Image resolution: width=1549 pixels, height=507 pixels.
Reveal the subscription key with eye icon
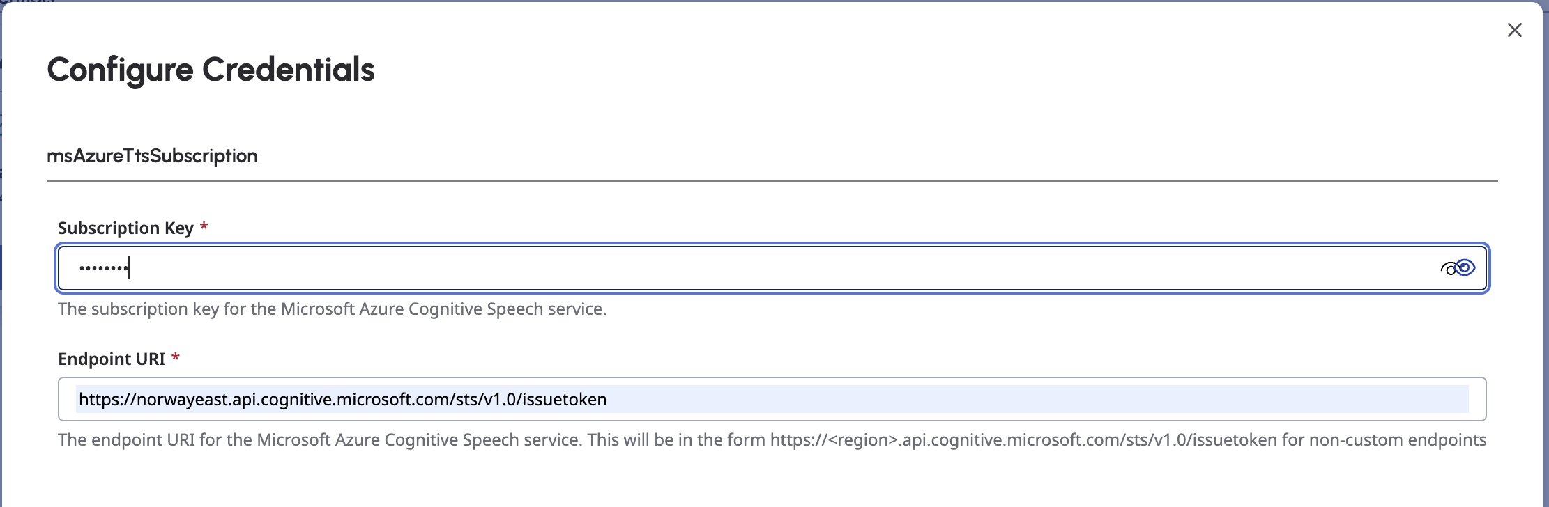(1458, 268)
